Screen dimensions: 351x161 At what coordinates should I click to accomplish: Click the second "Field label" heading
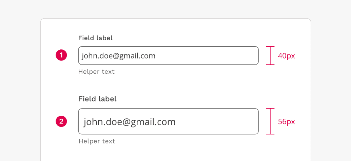pos(97,99)
